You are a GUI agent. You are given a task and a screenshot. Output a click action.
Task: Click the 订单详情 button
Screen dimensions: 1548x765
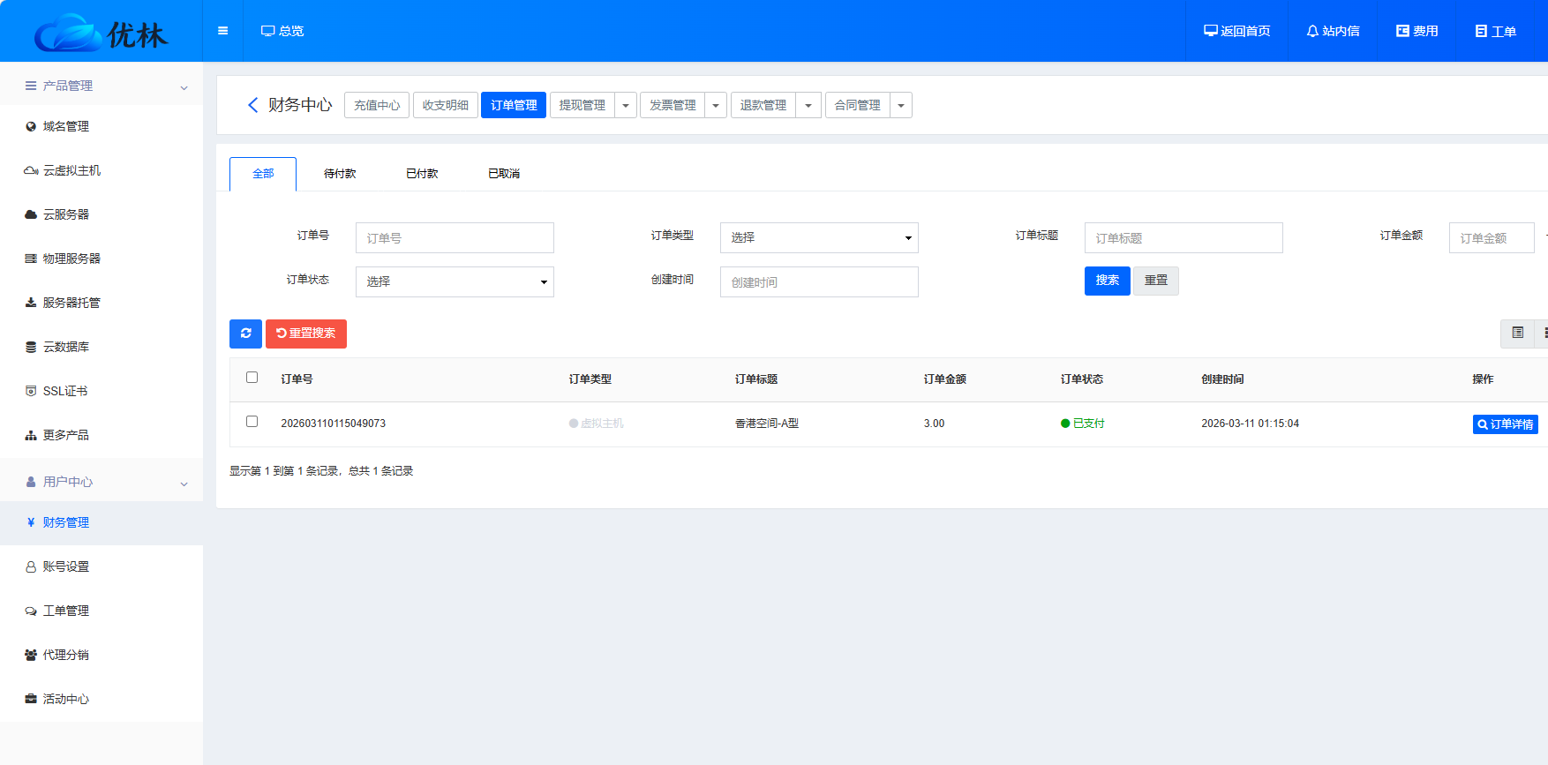point(1505,424)
